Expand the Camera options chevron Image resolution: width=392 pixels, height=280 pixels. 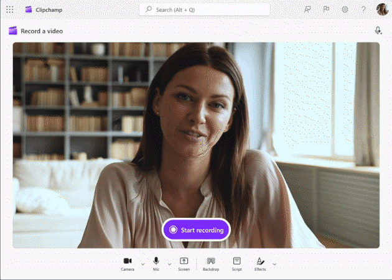pos(142,264)
